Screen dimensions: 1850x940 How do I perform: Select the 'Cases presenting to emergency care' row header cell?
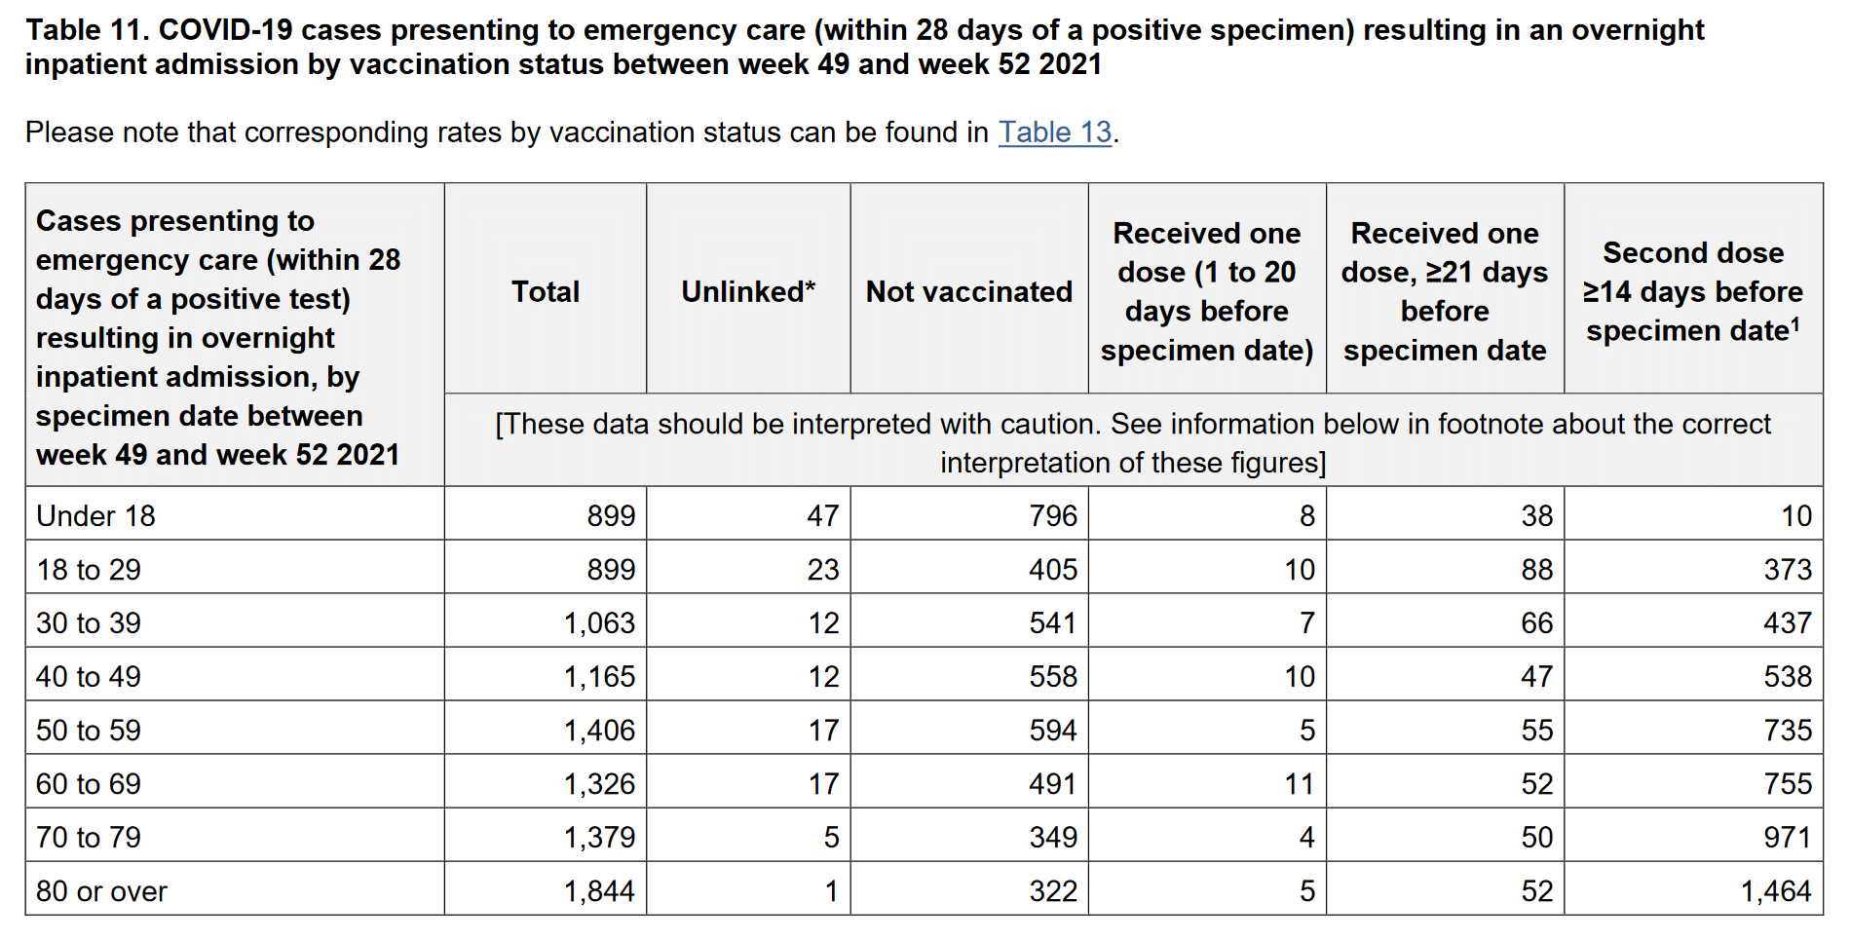click(x=218, y=337)
